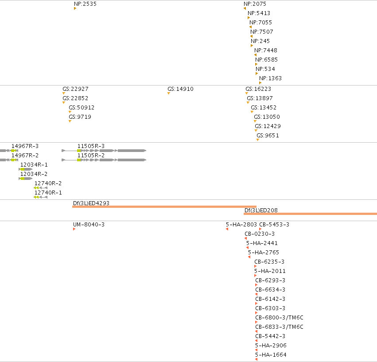Select the GS:12429 insertion label
This screenshot has height=362, width=377.
(268, 126)
